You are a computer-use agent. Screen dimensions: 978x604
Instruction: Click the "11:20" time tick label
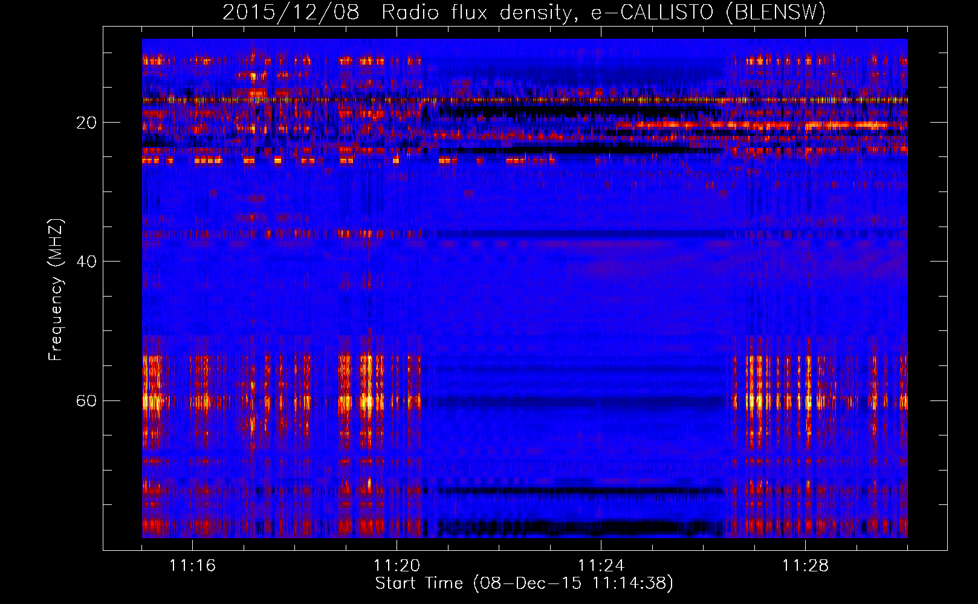tap(397, 565)
